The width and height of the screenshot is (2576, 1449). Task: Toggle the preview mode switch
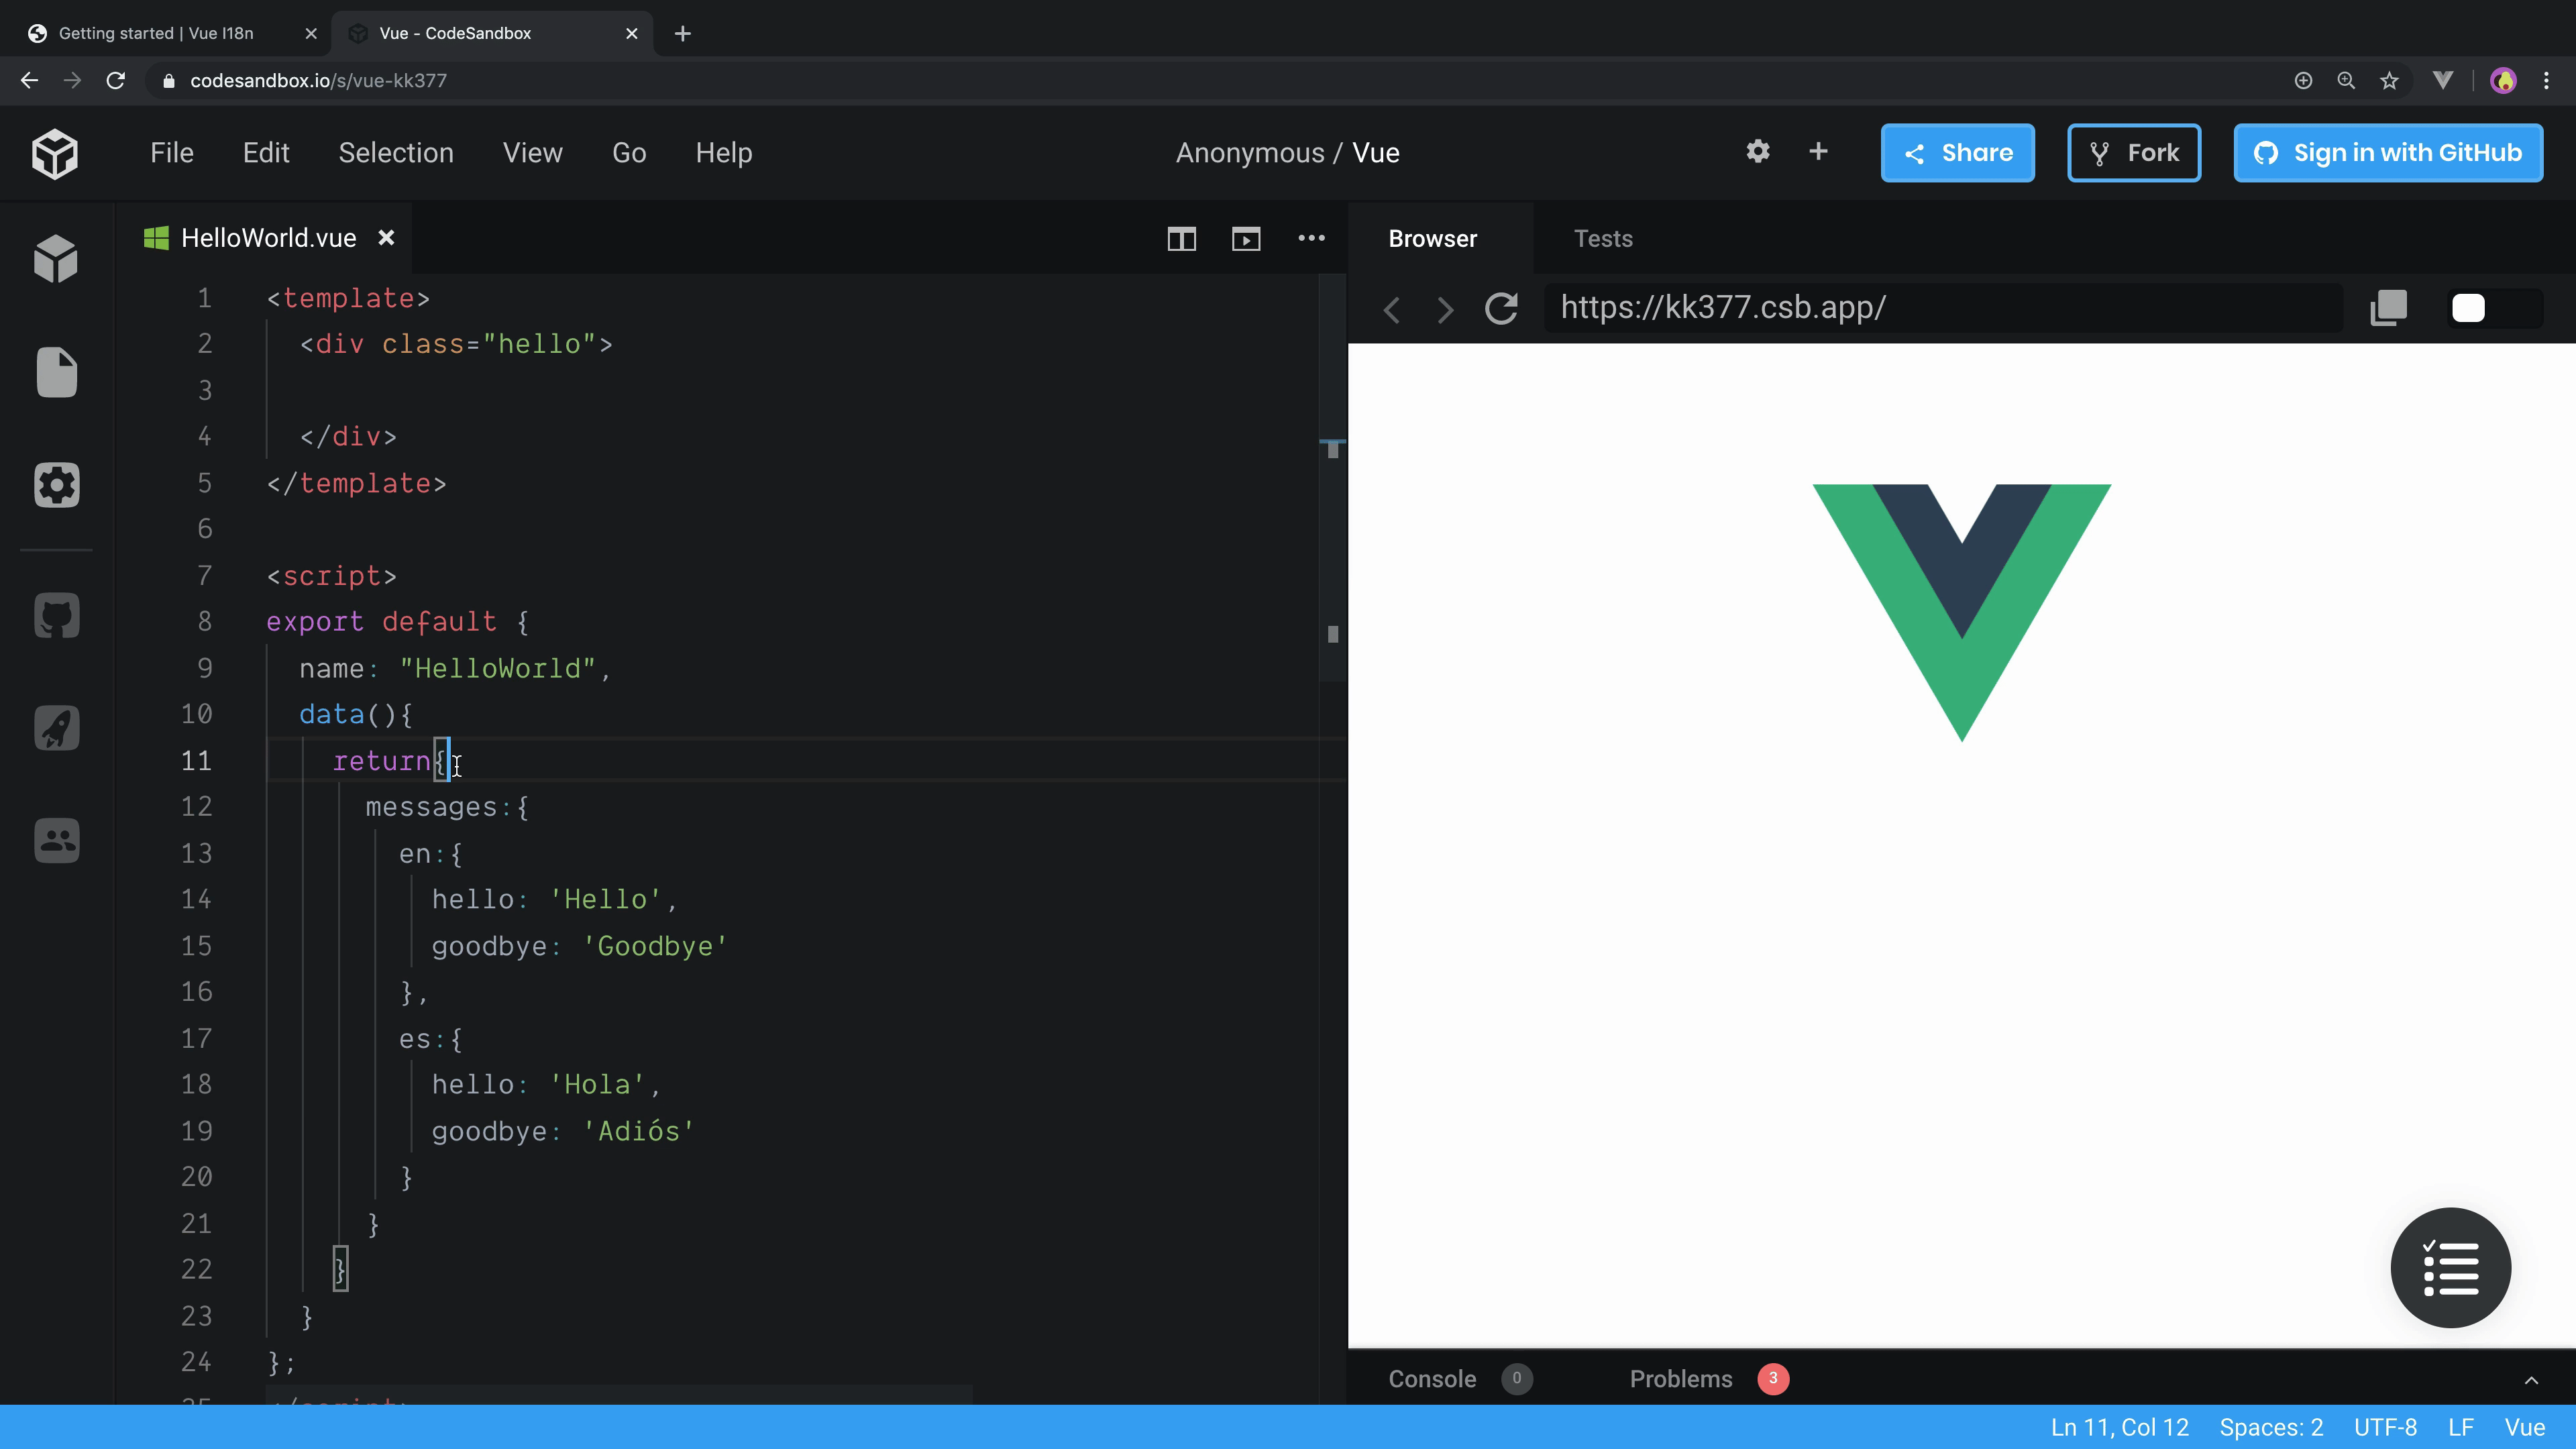2494,308
